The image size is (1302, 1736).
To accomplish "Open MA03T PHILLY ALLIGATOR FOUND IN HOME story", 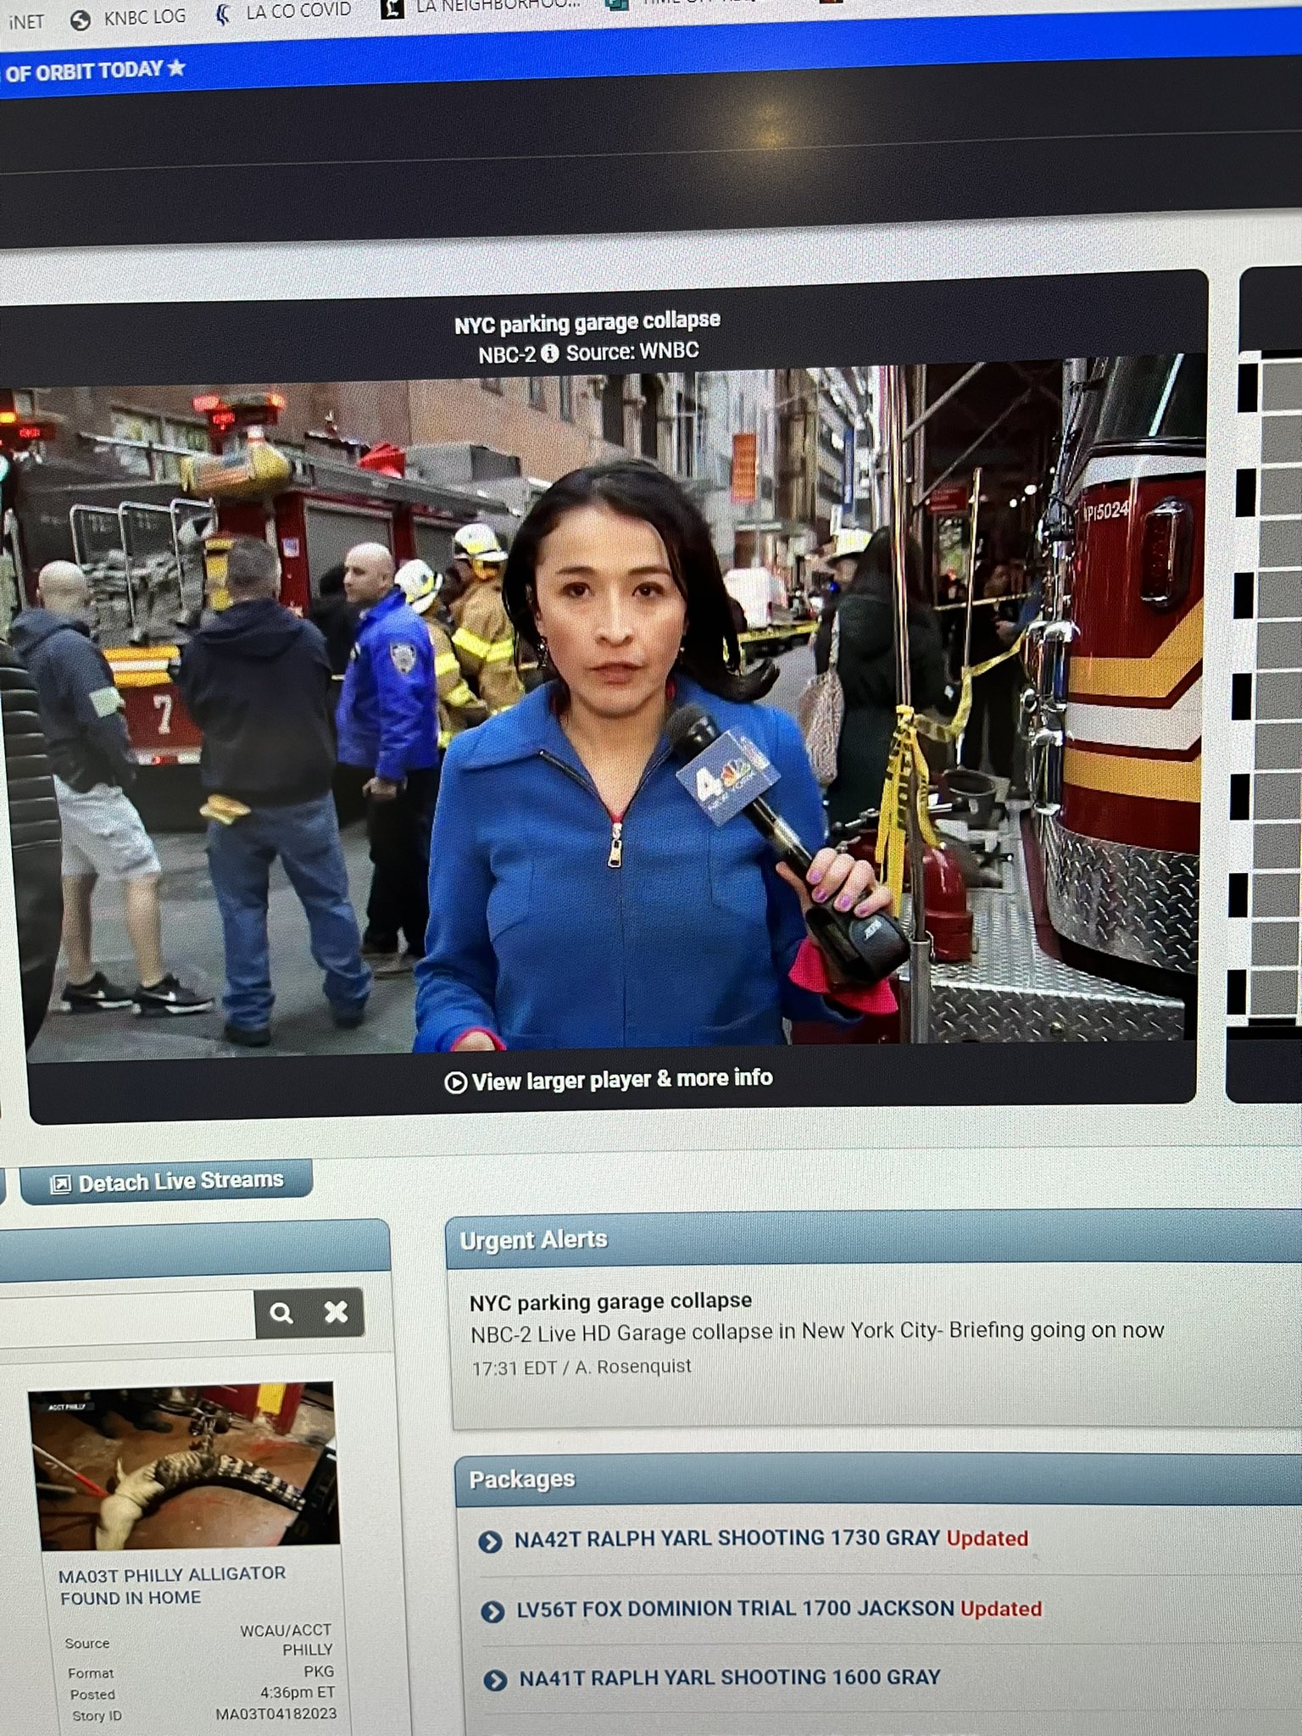I will 172,1585.
